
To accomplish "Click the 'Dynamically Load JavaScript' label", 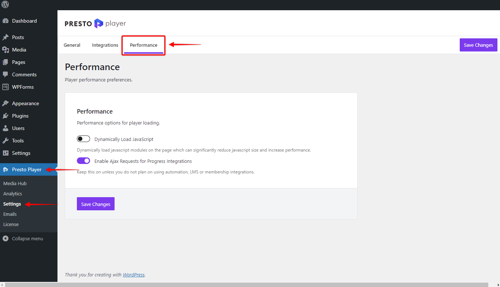I will point(124,139).
